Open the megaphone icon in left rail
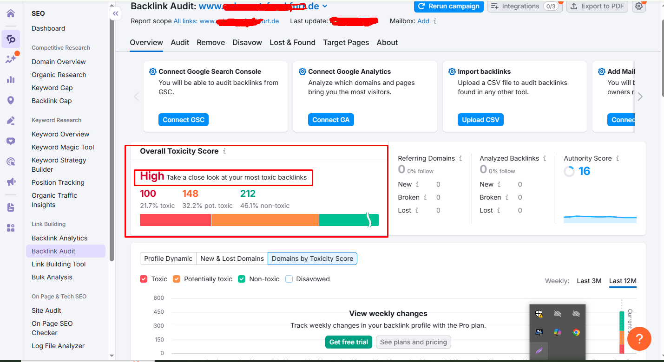 click(10, 182)
